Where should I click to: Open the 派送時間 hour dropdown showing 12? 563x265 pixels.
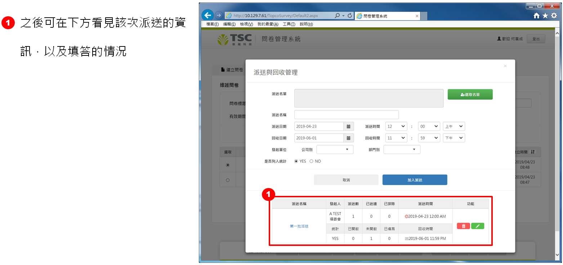click(x=396, y=126)
